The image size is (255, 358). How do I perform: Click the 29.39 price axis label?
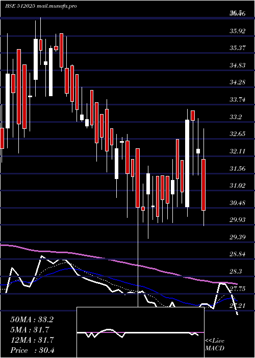[238, 237]
